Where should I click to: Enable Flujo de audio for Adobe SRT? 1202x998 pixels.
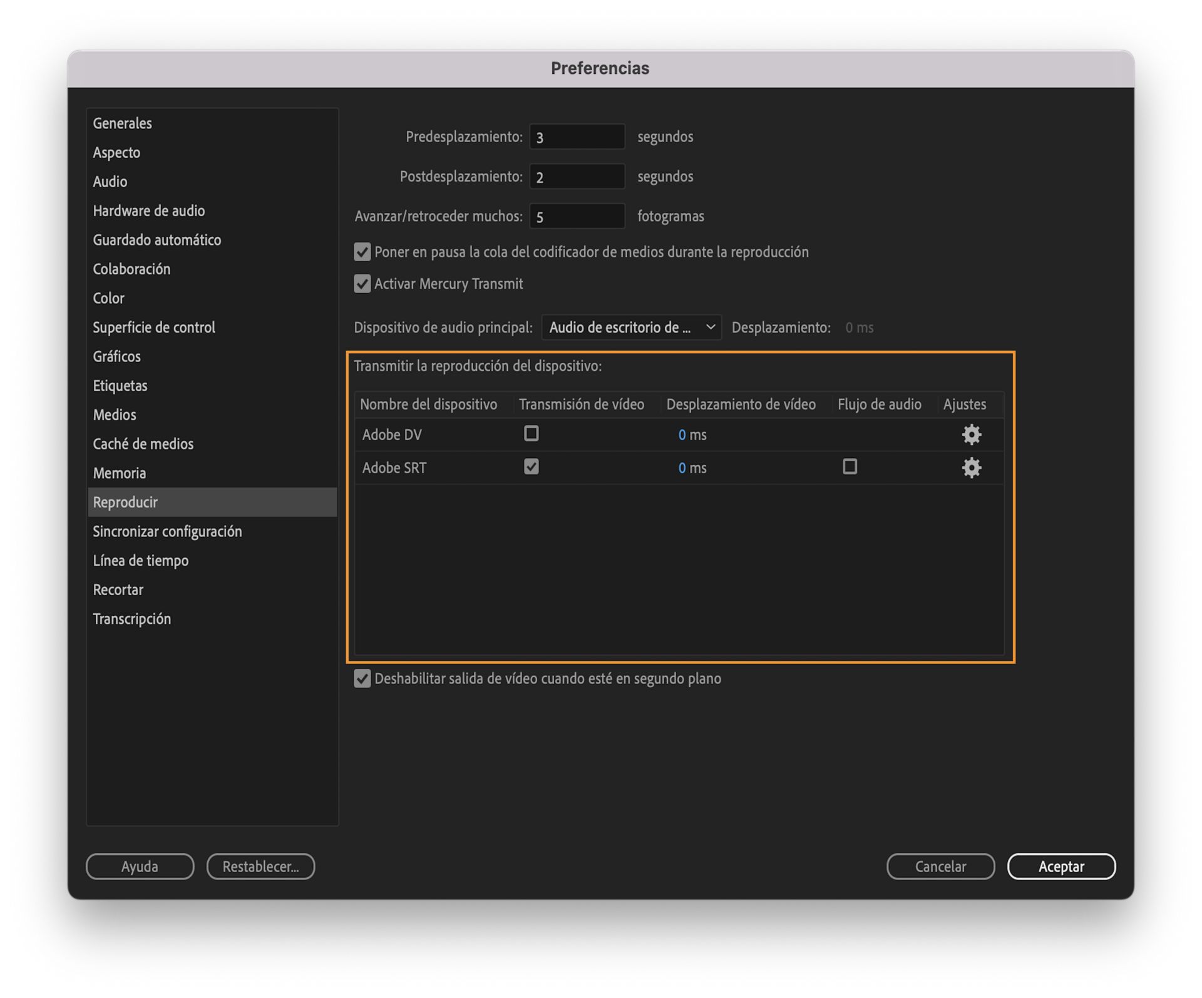coord(849,467)
